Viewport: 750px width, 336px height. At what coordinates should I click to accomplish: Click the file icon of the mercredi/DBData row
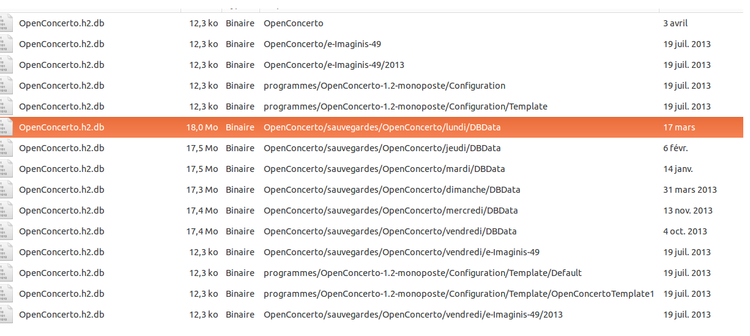[x=6, y=211]
